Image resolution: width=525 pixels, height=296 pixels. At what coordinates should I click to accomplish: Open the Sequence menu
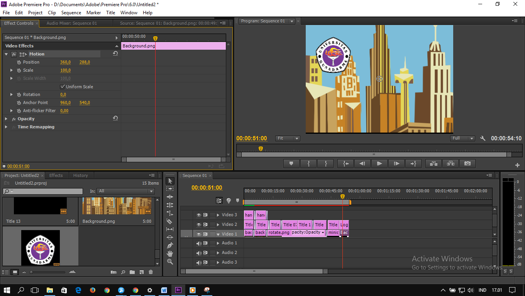(71, 12)
